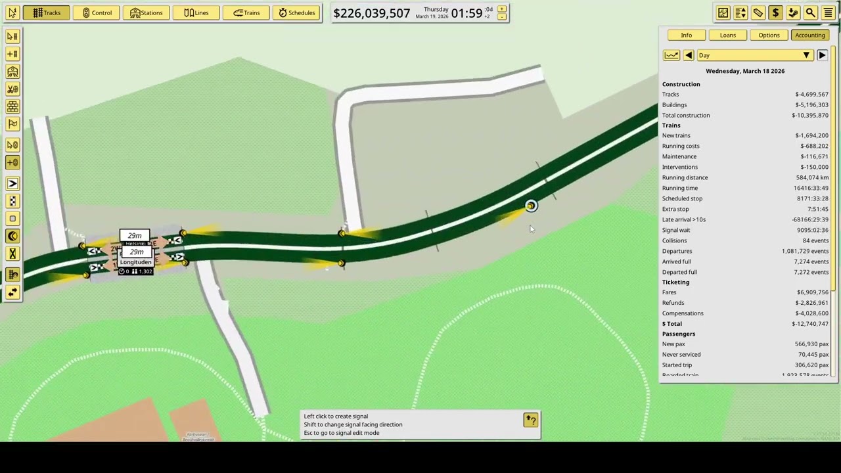Click the Late arrival >10s row
The height and width of the screenshot is (473, 841).
coord(745,219)
